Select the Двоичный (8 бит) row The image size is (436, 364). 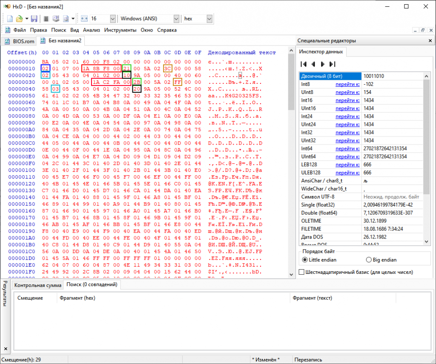[361, 76]
